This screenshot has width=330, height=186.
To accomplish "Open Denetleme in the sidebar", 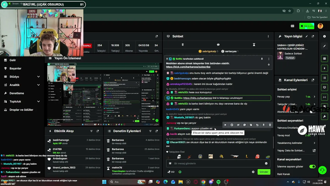I will pos(22,93).
